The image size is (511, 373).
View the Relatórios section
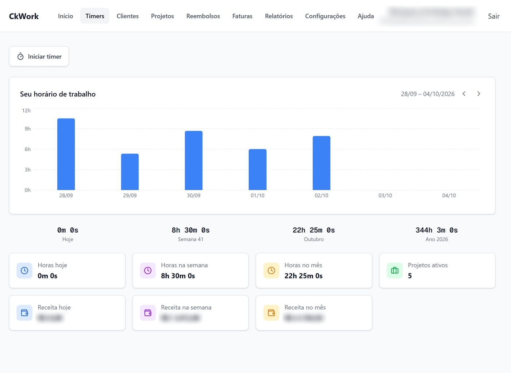click(279, 16)
